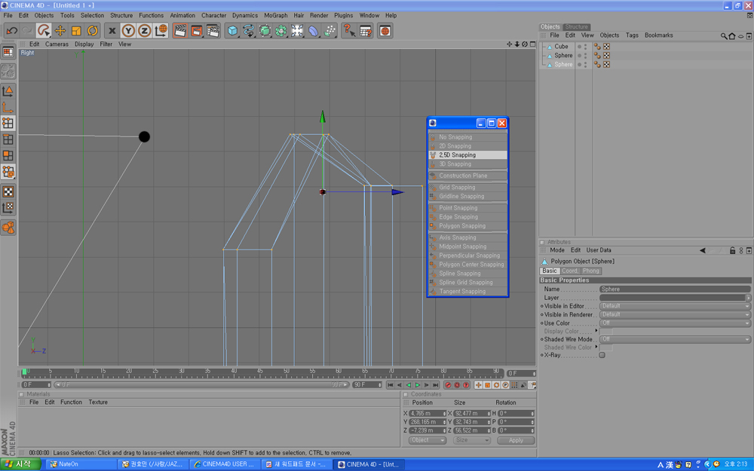
Task: Open the Visible in Renderer dropdown
Action: (x=675, y=315)
